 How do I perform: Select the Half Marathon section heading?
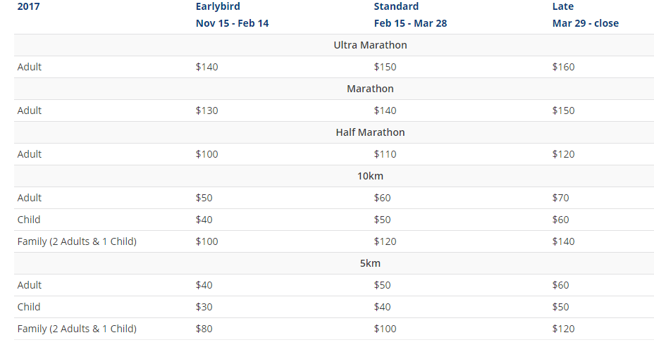coord(370,132)
